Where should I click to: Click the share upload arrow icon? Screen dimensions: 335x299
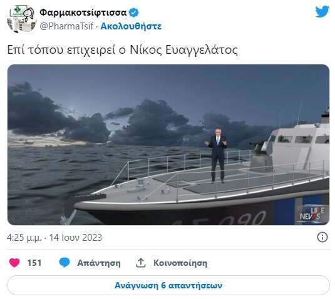pos(141,263)
